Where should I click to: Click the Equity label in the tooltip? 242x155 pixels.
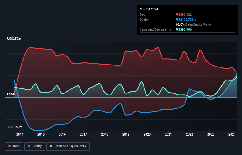(x=144, y=19)
